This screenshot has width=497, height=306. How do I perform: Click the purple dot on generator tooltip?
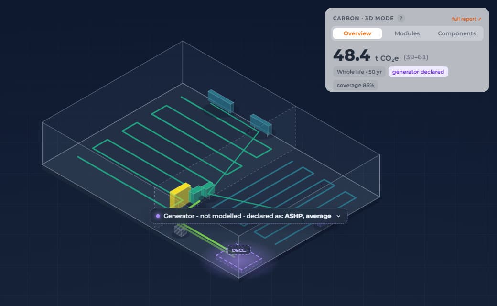[x=158, y=216]
